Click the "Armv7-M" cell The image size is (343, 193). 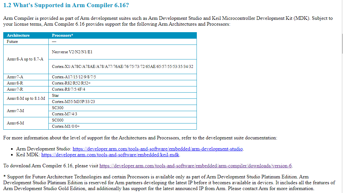pos(26,111)
